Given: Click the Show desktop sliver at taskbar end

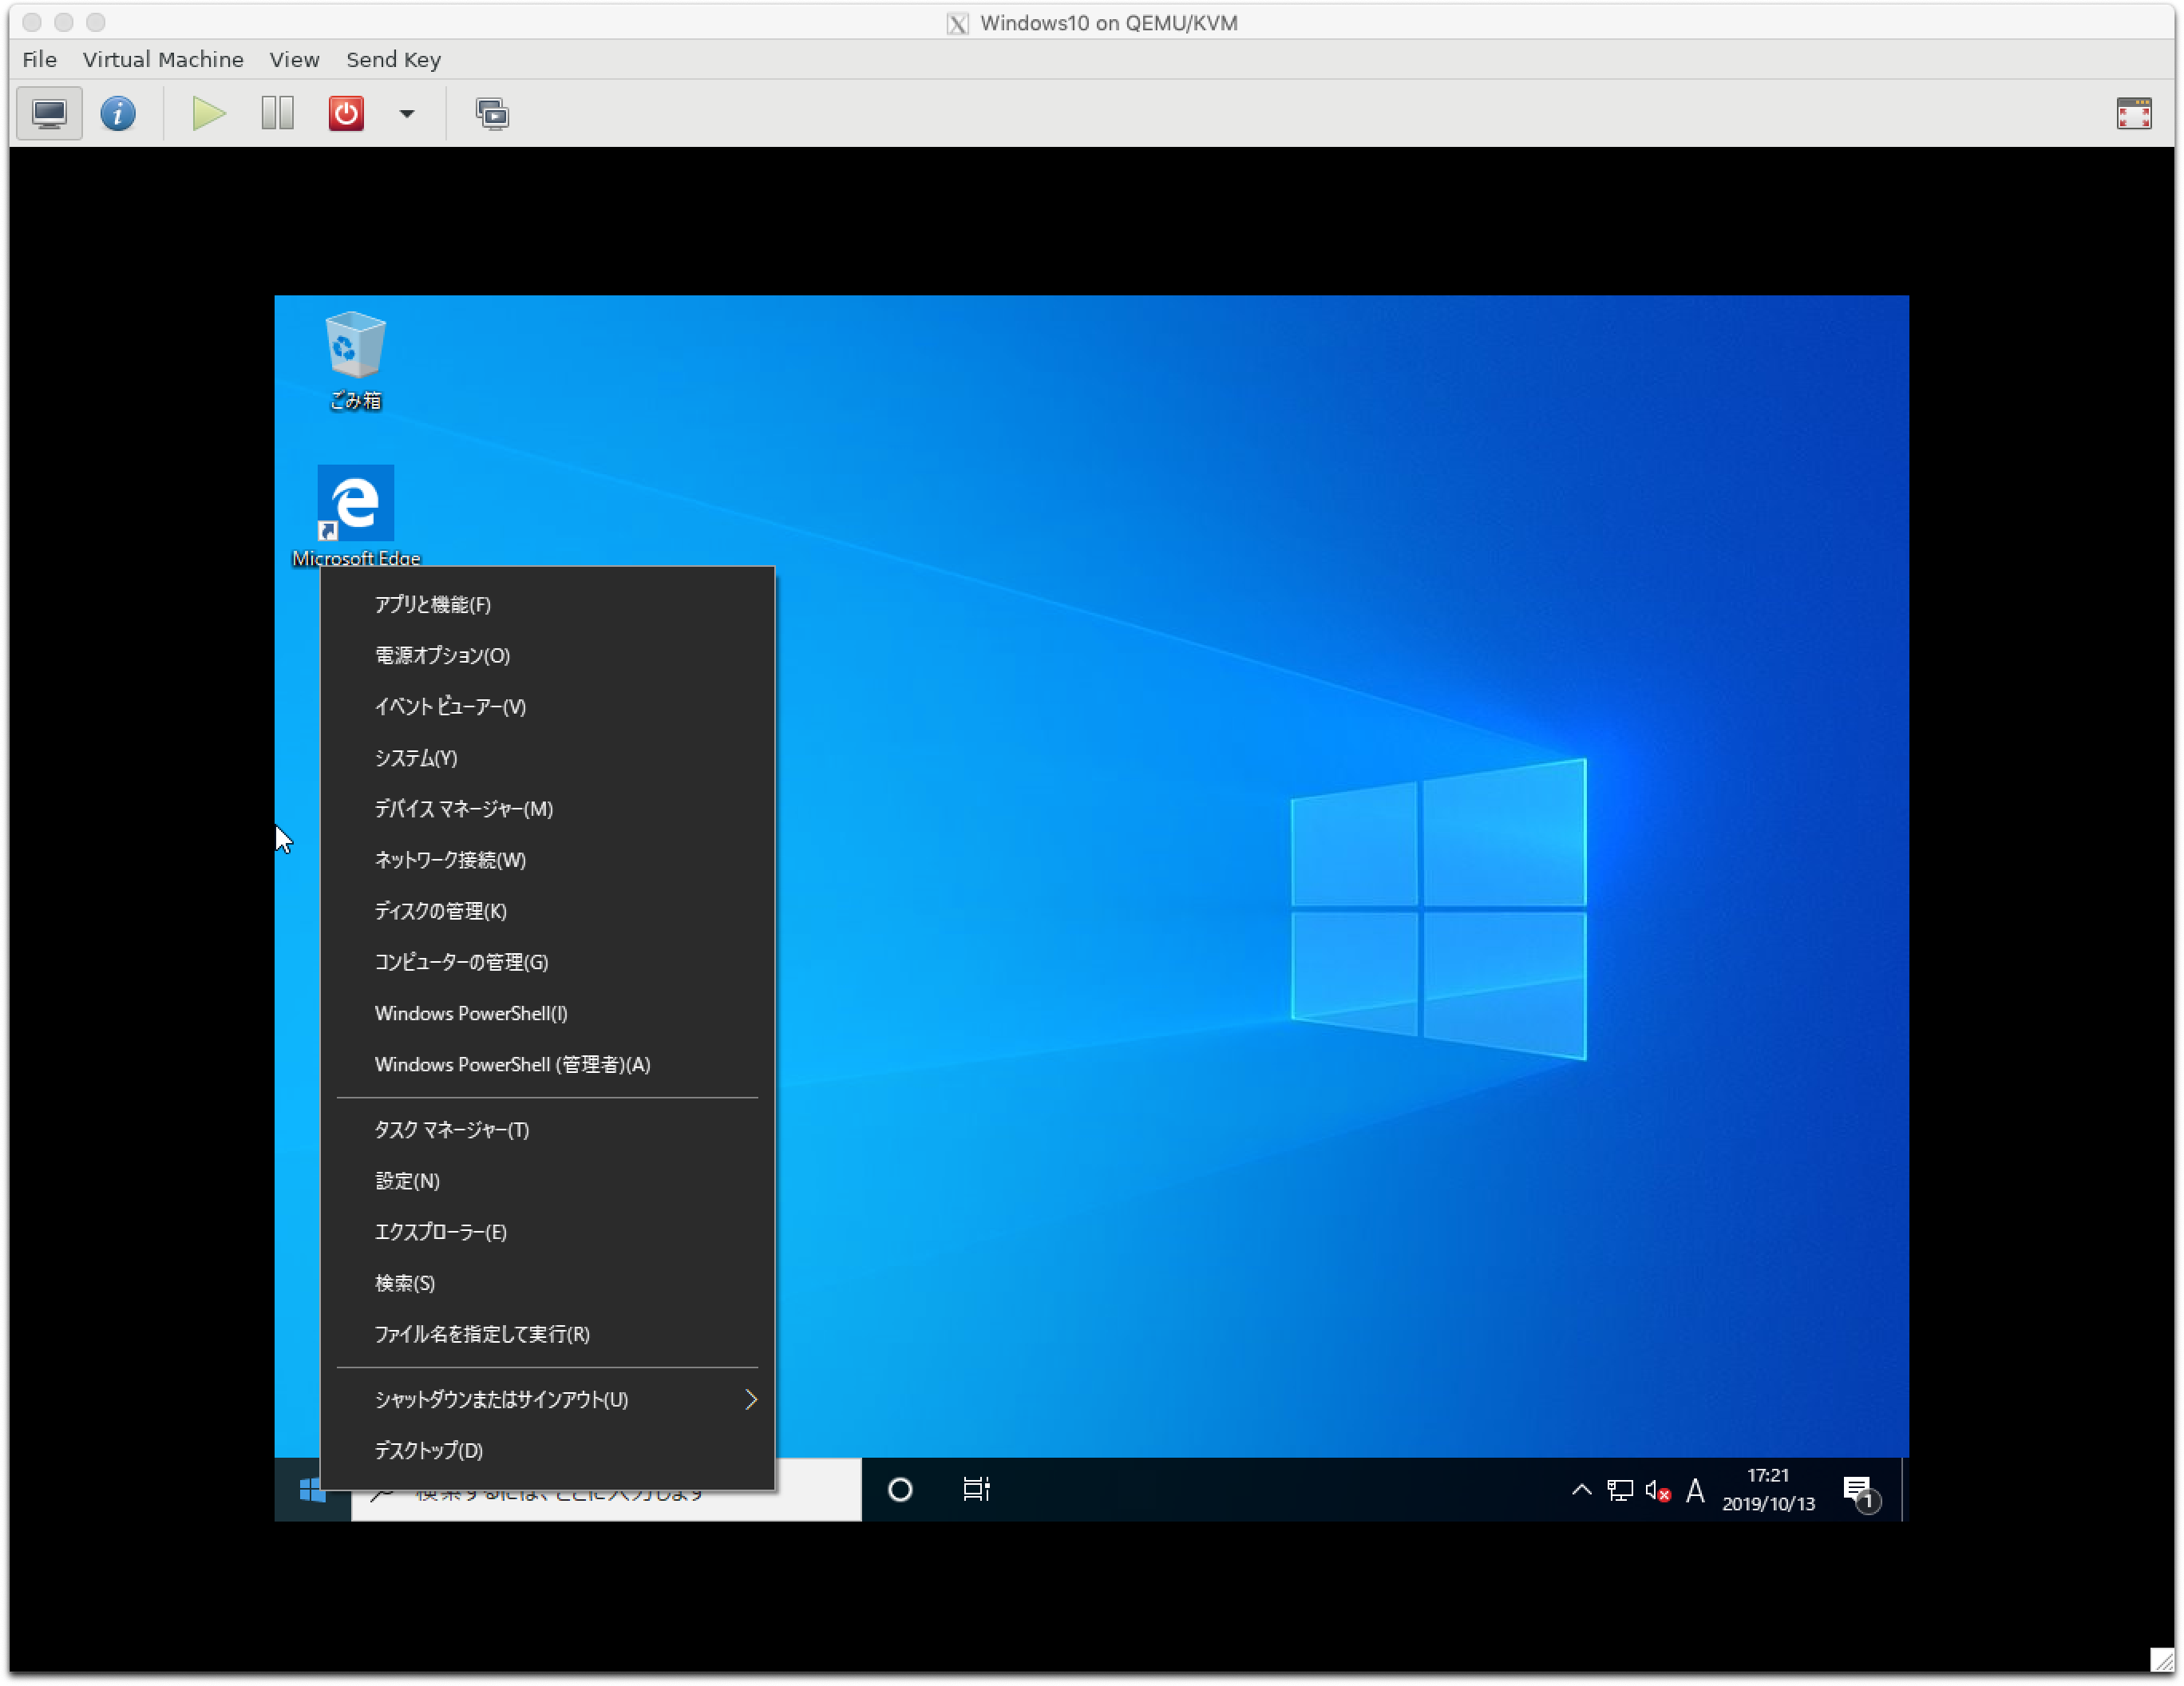Looking at the screenshot, I should pos(1904,1490).
